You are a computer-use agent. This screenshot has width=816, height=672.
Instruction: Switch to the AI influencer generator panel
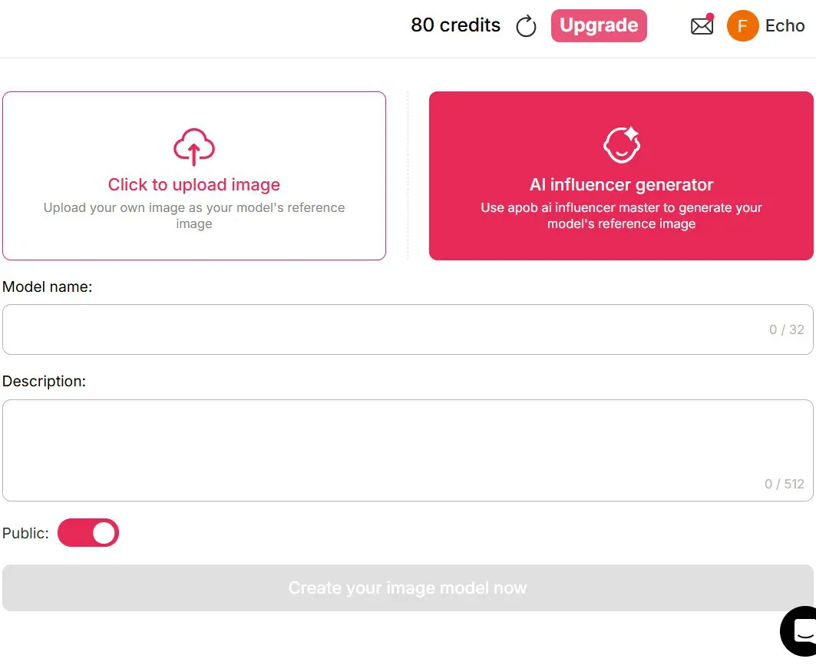621,175
